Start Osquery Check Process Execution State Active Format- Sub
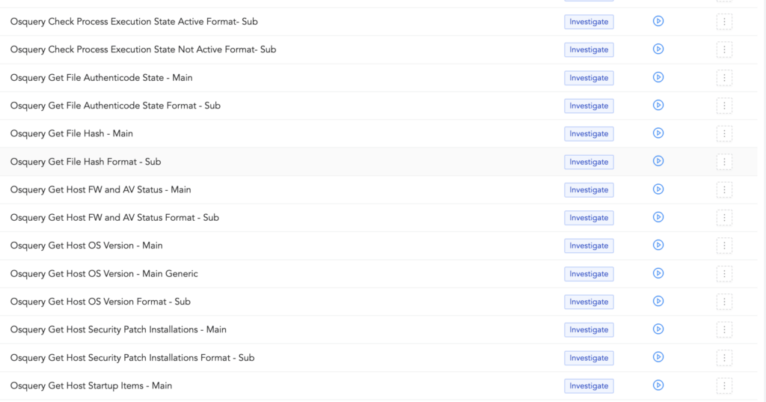766x402 pixels. [658, 21]
